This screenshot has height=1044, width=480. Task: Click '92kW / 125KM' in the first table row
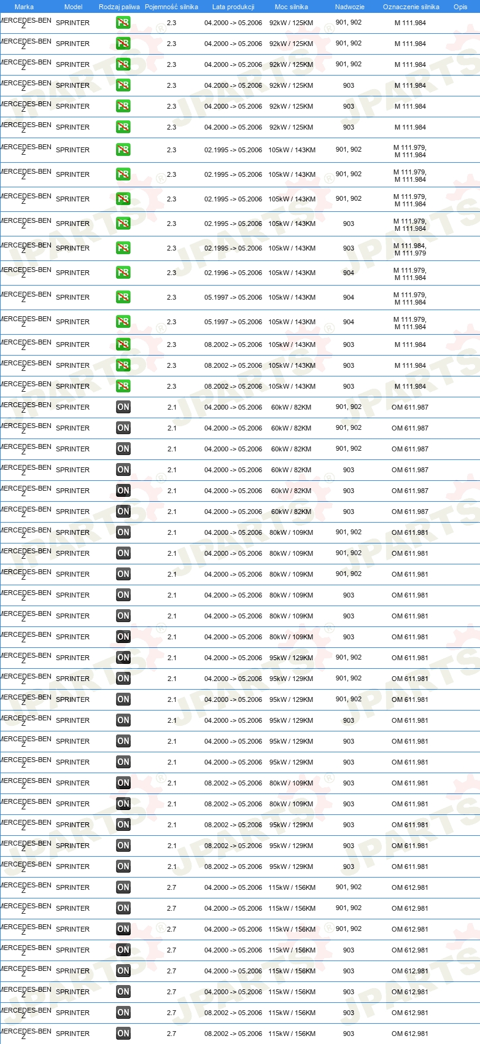pos(292,23)
